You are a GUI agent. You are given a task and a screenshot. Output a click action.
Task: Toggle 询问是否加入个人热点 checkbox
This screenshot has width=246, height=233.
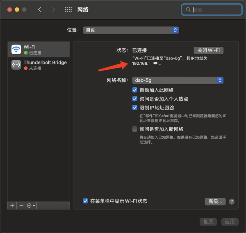click(135, 99)
